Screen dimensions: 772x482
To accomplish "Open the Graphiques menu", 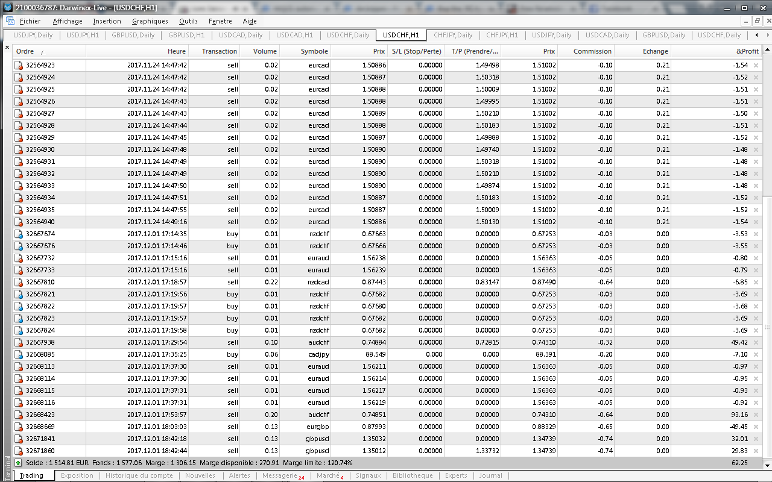I will tap(150, 21).
